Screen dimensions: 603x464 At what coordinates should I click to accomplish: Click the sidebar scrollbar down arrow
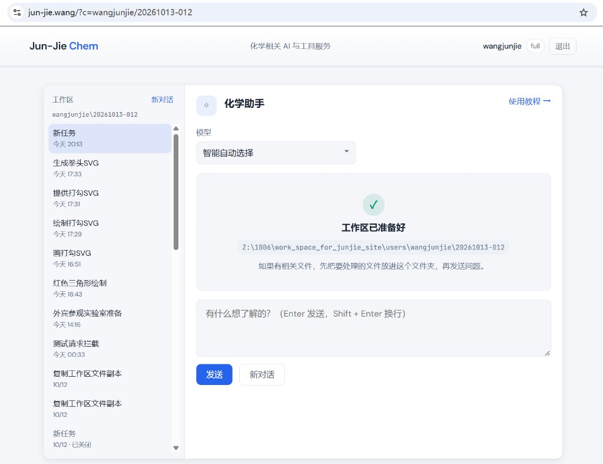pos(175,448)
